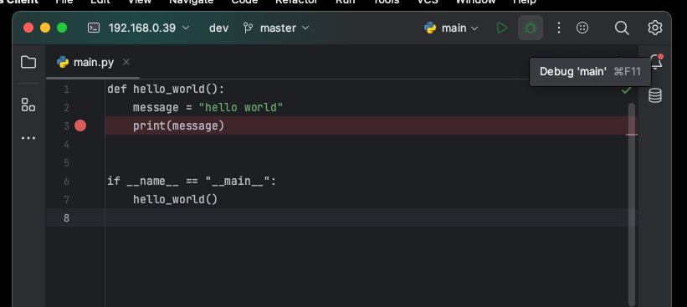Open Notifications bell icon

(656, 62)
